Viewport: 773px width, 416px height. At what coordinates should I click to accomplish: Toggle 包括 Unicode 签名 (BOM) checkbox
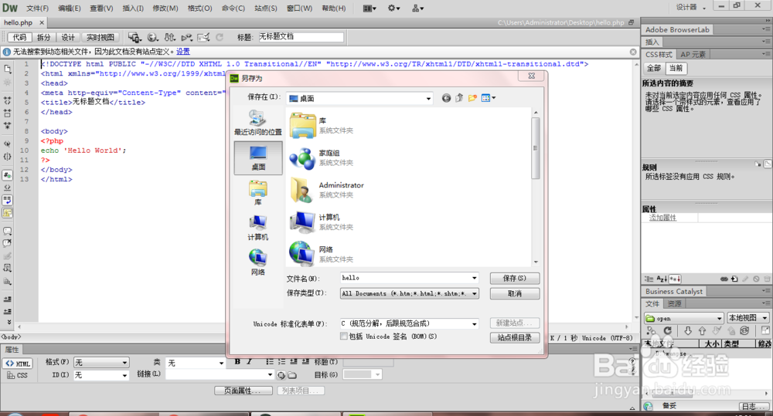pos(344,337)
